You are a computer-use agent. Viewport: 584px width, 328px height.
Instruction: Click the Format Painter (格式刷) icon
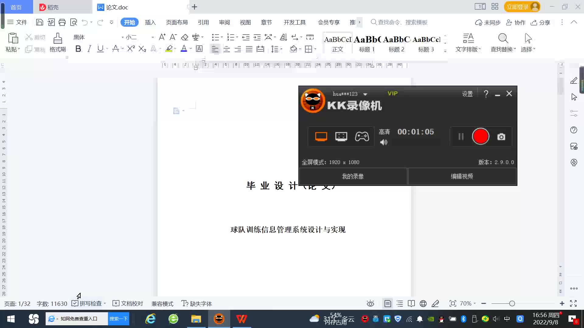click(57, 39)
